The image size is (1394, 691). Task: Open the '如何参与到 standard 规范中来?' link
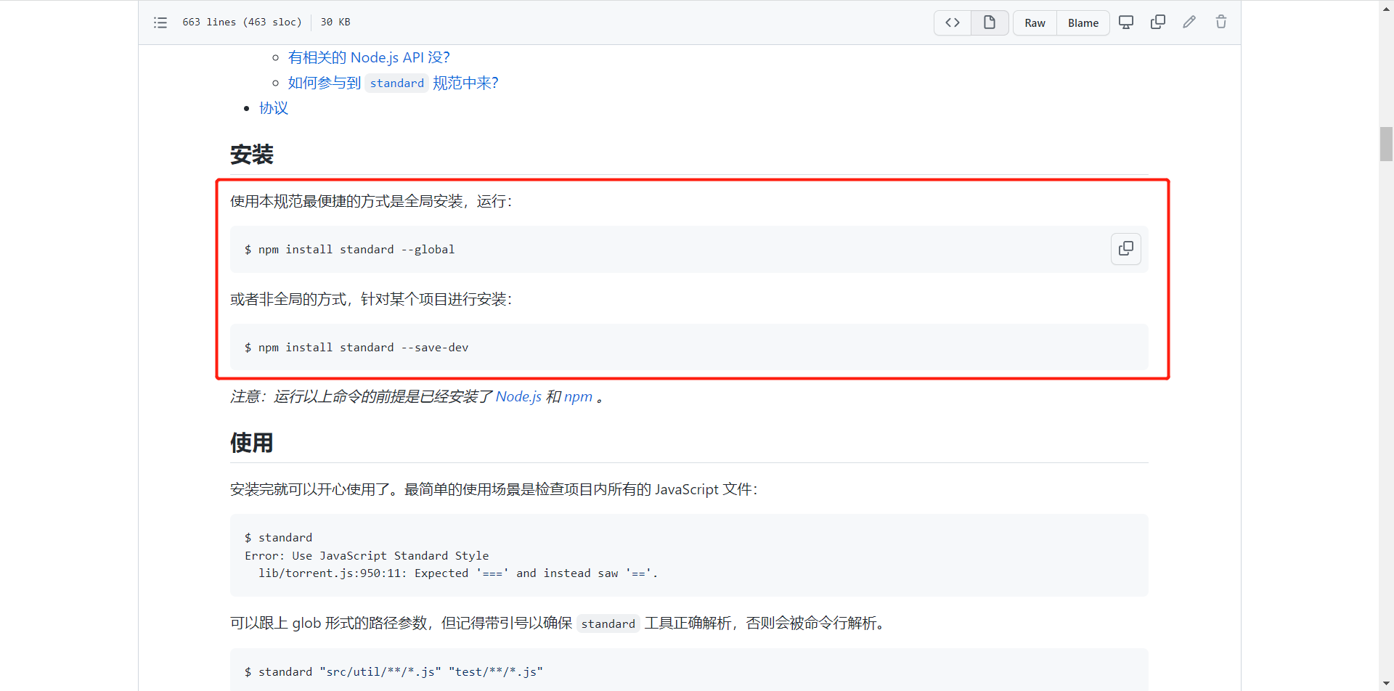click(x=394, y=83)
